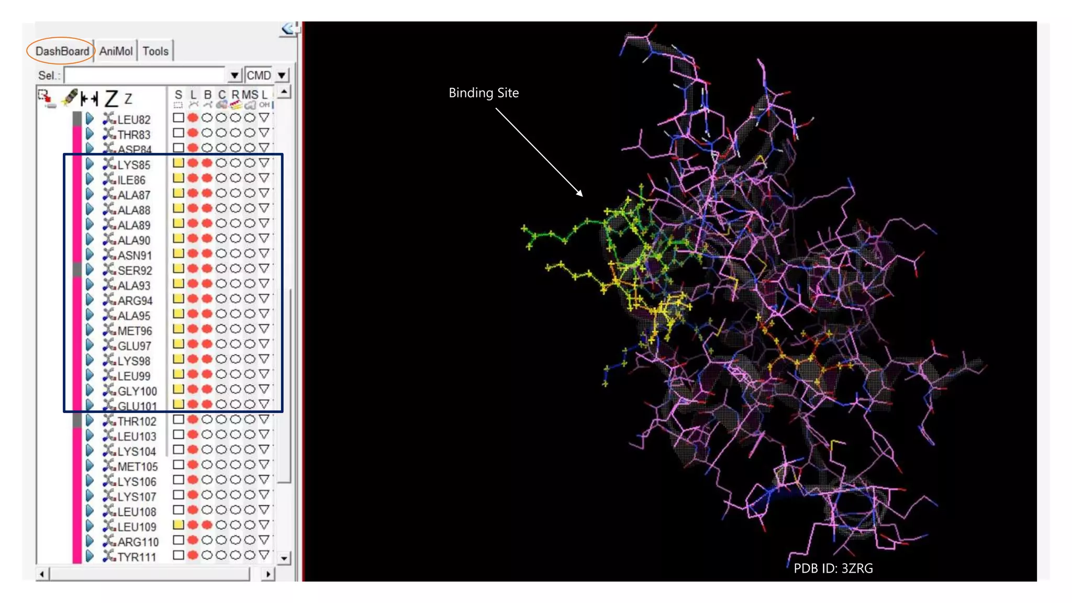Click the fit-width arrows icon
Screen dimensions: 1072x603
[89, 98]
